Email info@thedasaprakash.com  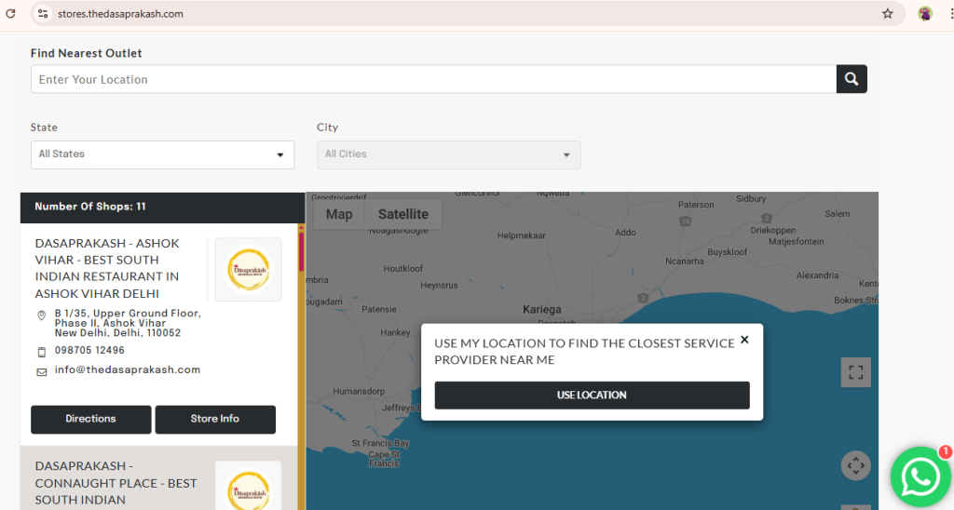(127, 369)
